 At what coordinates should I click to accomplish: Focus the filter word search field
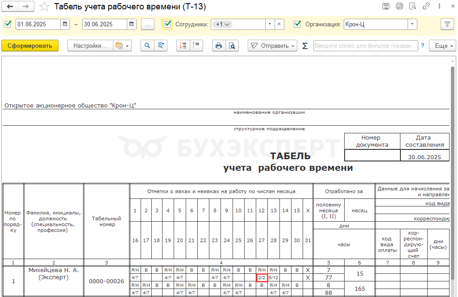(x=366, y=46)
